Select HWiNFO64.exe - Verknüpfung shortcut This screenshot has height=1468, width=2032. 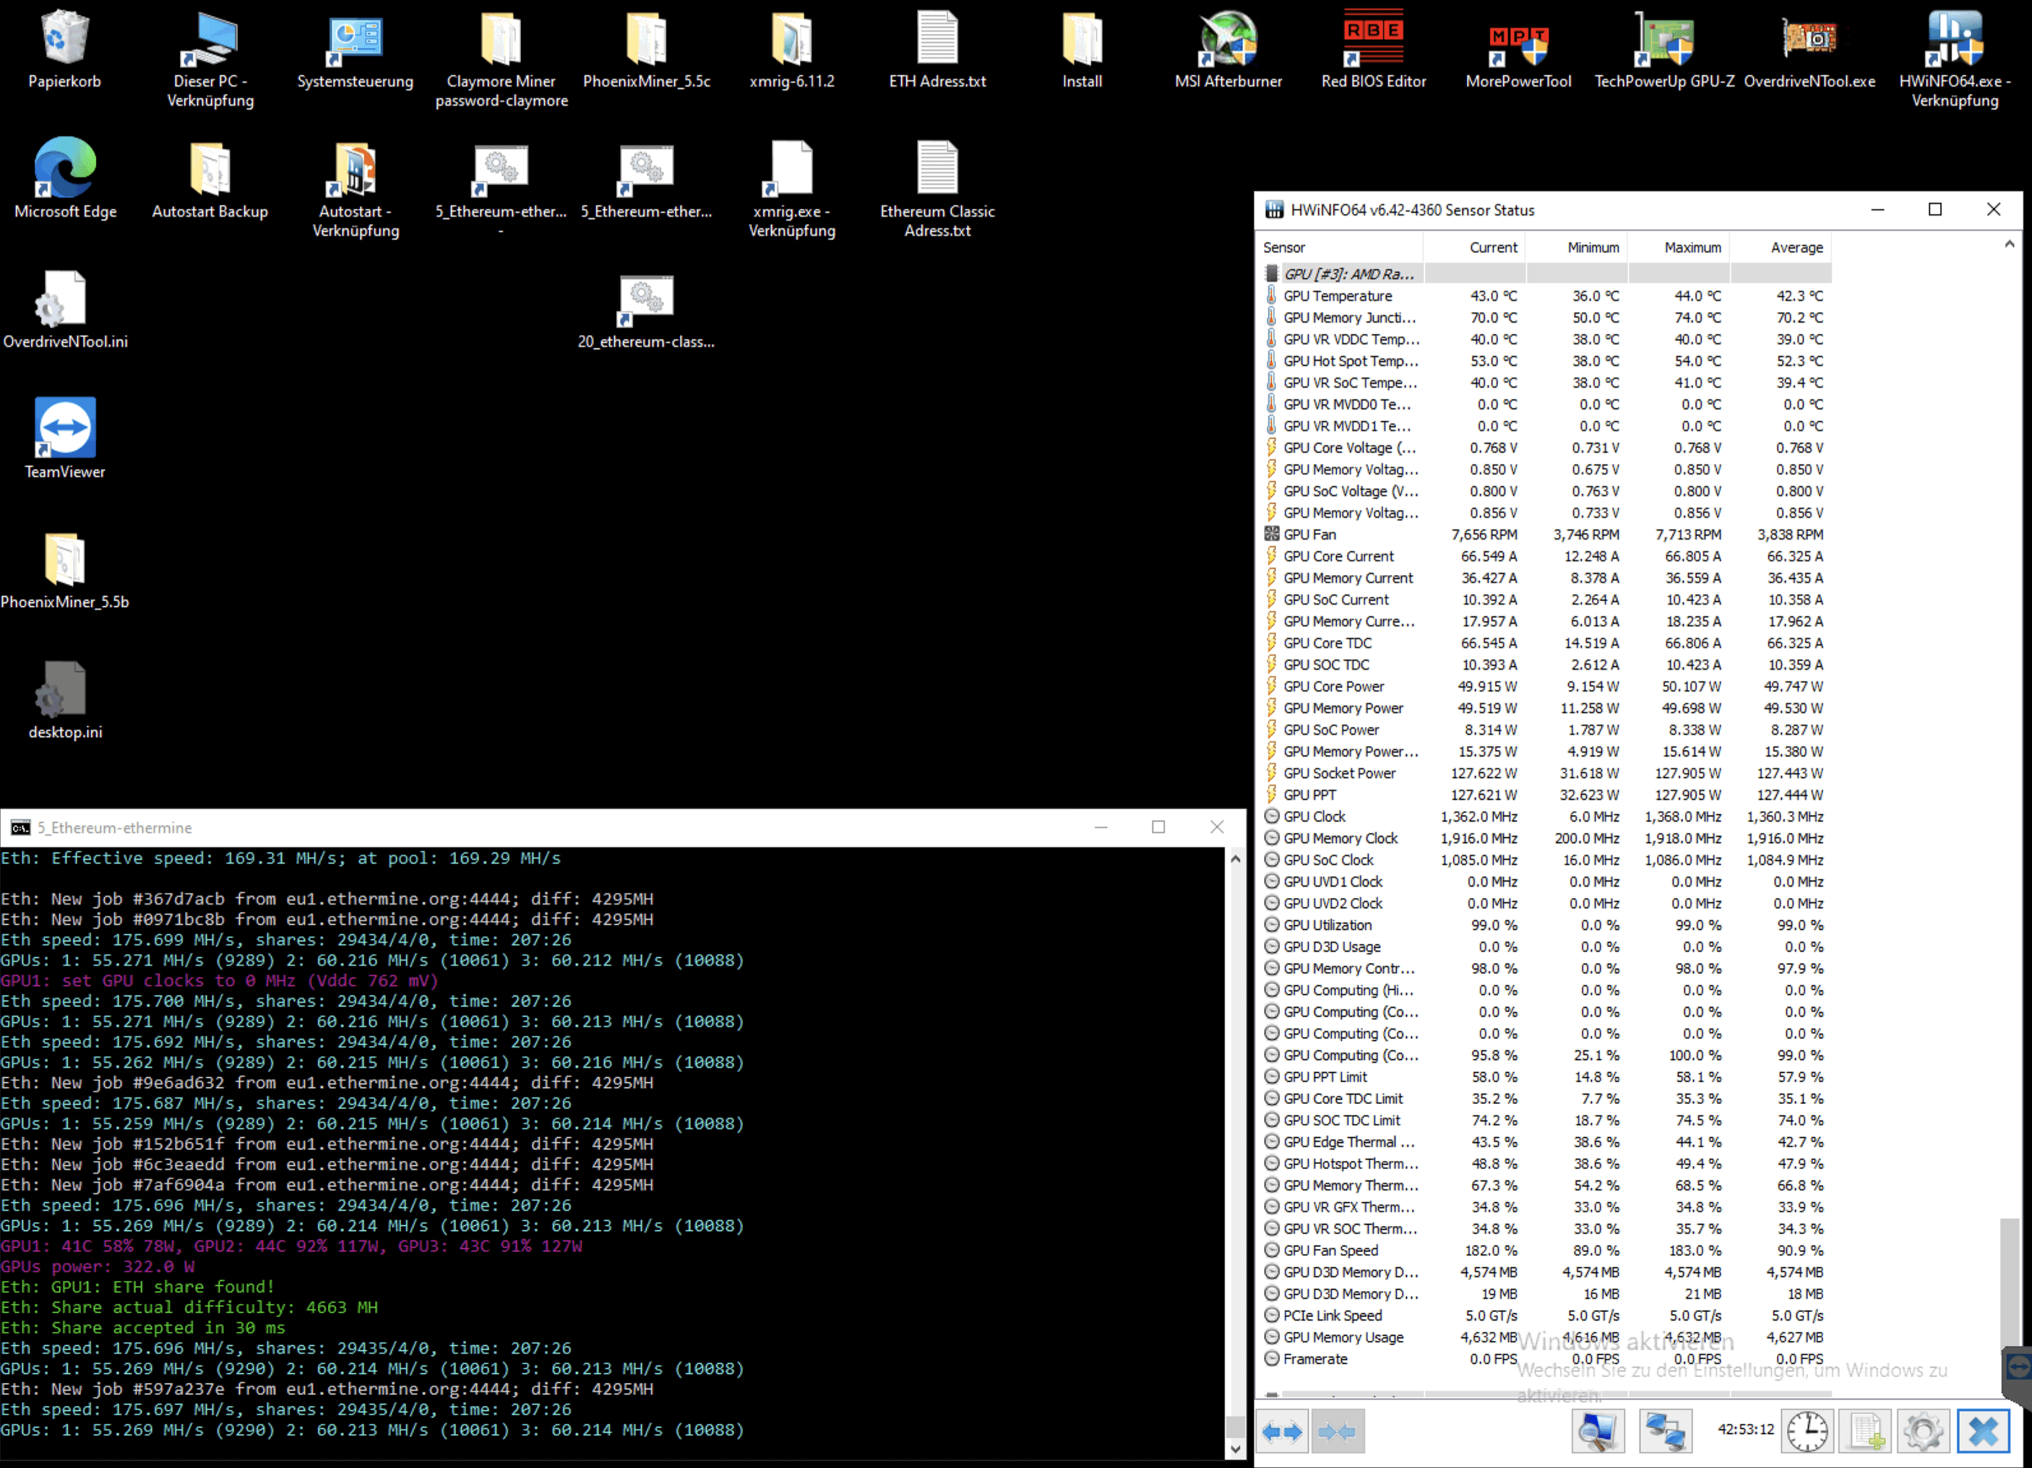point(1955,59)
